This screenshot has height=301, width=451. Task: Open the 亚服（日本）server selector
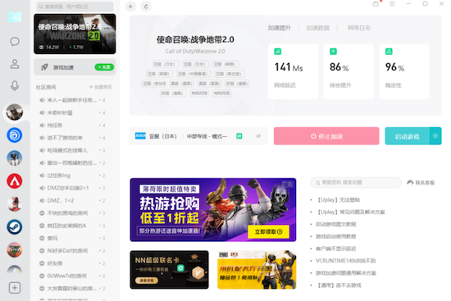coord(163,136)
